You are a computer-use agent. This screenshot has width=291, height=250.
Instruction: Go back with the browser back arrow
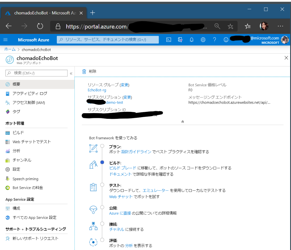pyautogui.click(x=9, y=26)
